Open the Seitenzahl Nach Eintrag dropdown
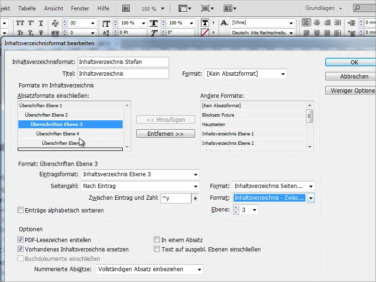This screenshot has height=282, width=376. click(x=140, y=186)
